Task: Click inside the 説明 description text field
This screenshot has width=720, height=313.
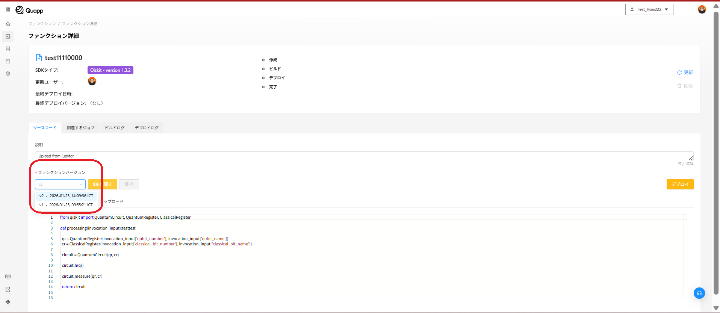Action: pyautogui.click(x=361, y=156)
